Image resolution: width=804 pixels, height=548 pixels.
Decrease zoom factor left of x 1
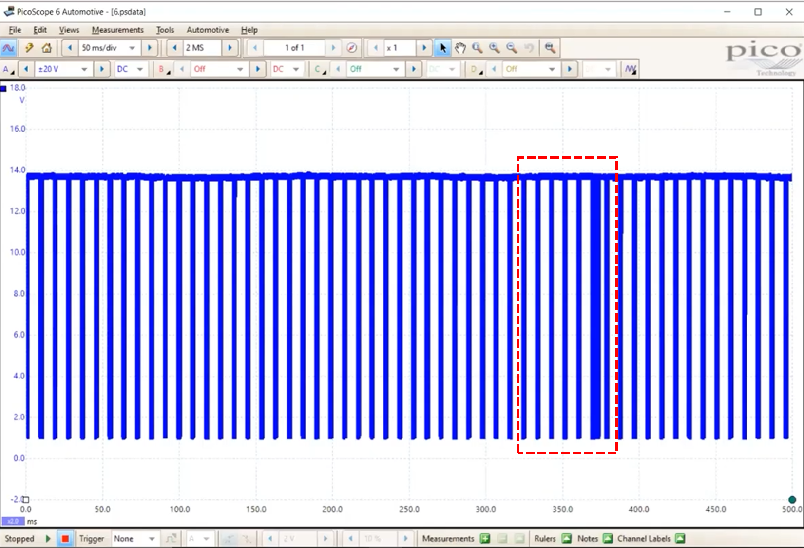point(375,48)
